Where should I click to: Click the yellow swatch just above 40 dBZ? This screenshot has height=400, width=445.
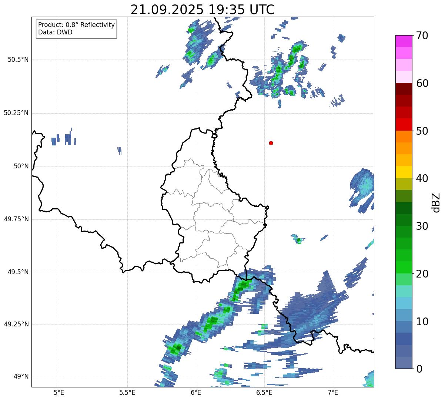click(404, 172)
